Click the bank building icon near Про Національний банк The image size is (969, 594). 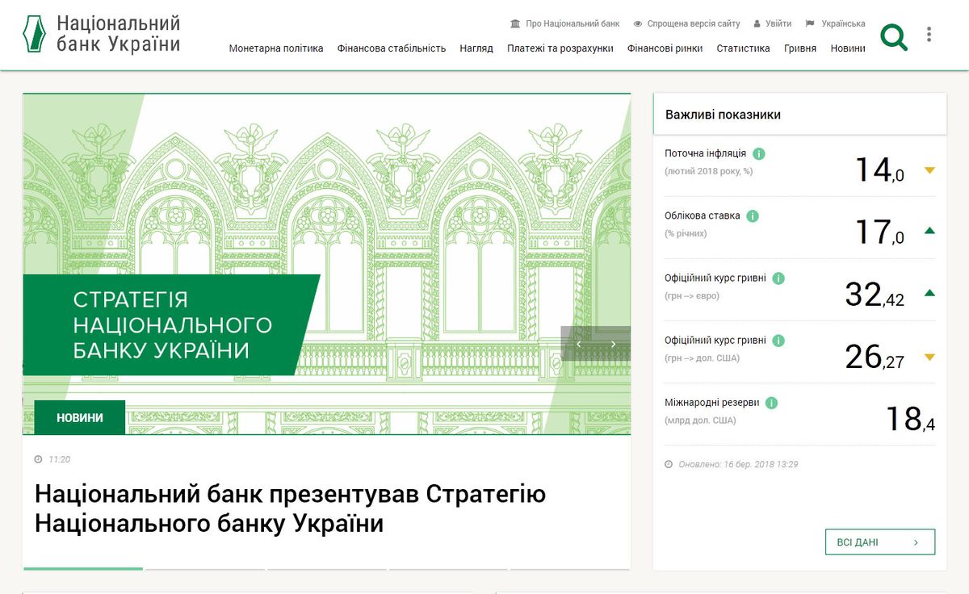[515, 24]
